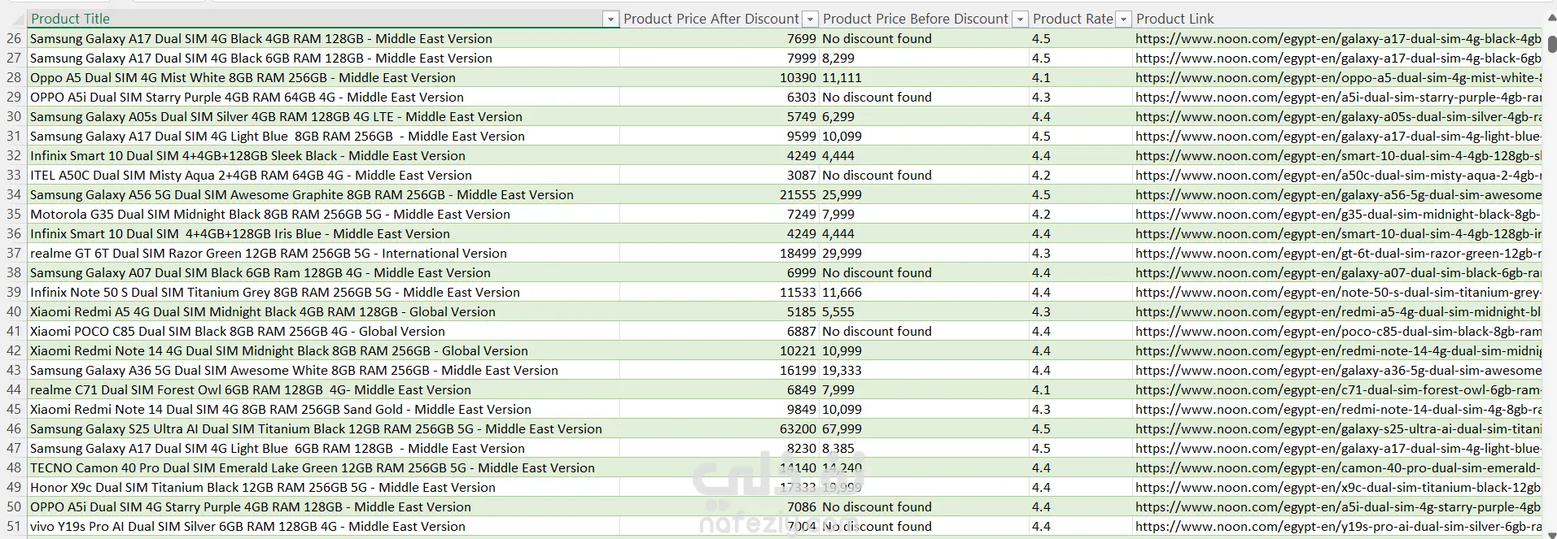Select before-discount price cell 25,999

pos(924,194)
